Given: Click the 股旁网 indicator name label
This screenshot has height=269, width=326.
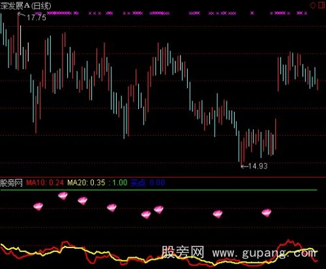Looking at the screenshot, I should (11, 183).
